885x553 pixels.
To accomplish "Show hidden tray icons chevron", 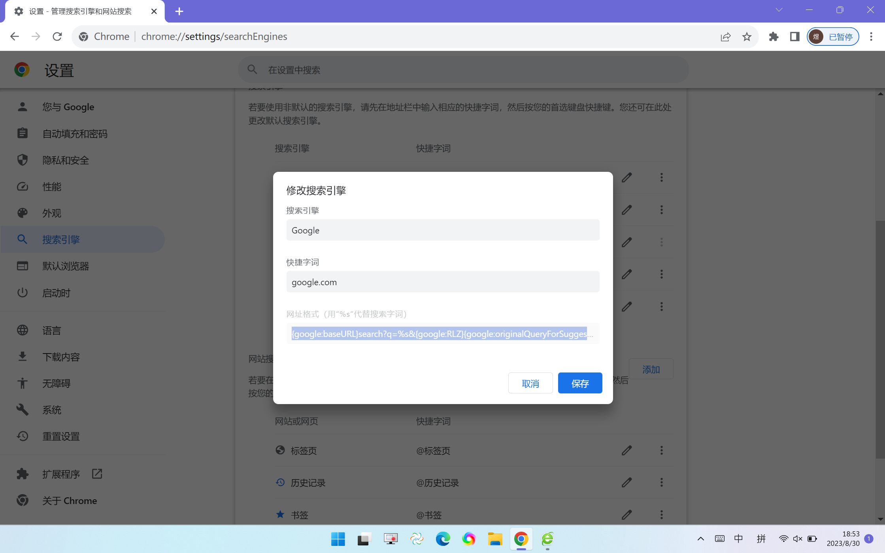I will (x=700, y=539).
